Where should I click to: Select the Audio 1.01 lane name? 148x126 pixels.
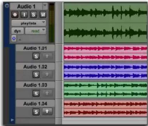pyautogui.click(x=35, y=48)
